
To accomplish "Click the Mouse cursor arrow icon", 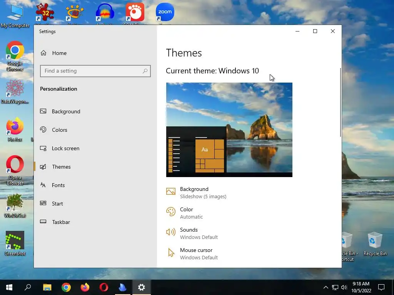I will [171, 253].
